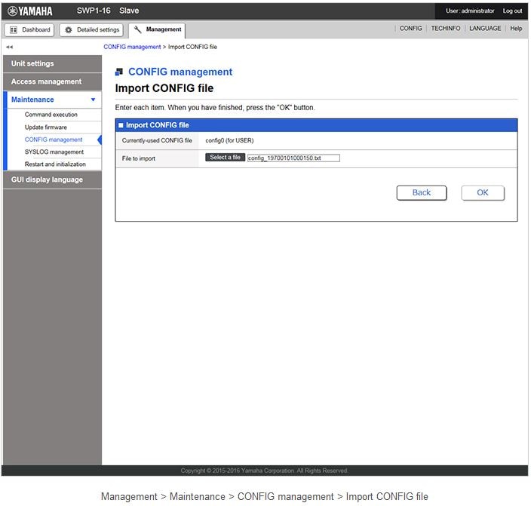
Task: Open TECHINFO in the top bar
Action: (x=445, y=29)
